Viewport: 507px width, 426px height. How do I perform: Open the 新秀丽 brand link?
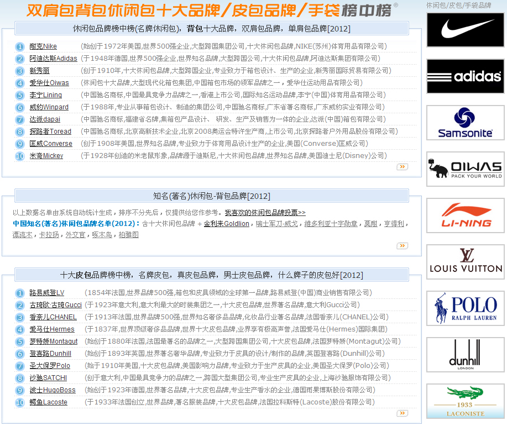pyautogui.click(x=39, y=71)
